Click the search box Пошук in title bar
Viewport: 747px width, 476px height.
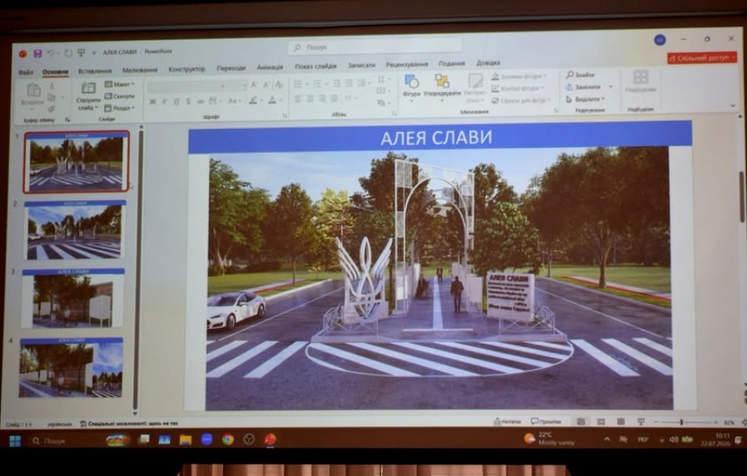(374, 47)
